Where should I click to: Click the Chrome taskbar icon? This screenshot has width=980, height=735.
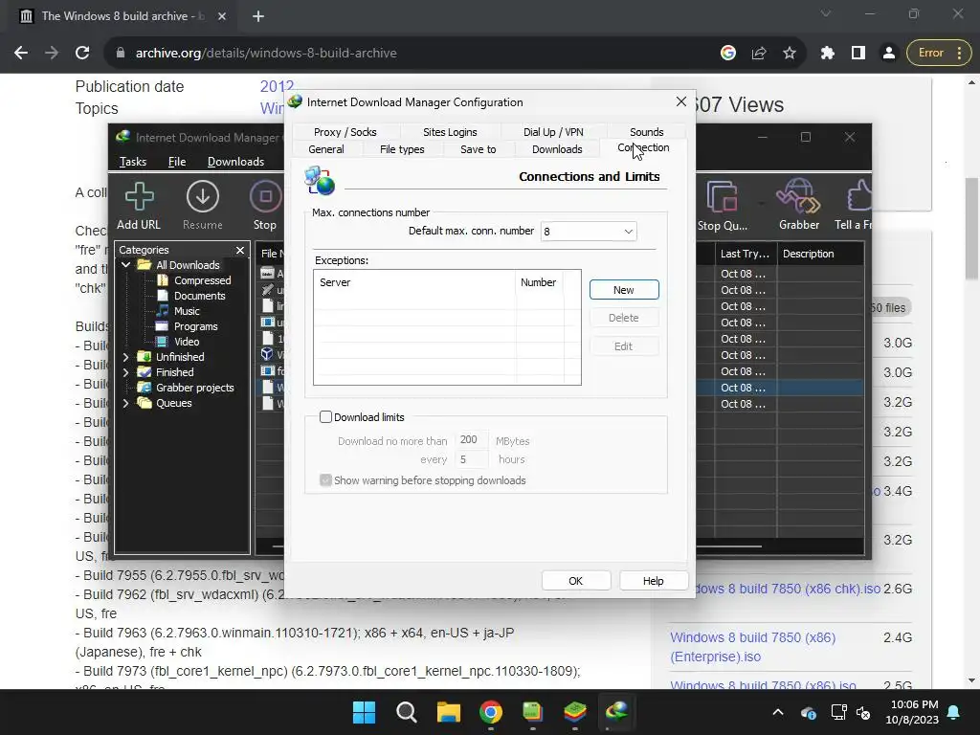coord(491,712)
